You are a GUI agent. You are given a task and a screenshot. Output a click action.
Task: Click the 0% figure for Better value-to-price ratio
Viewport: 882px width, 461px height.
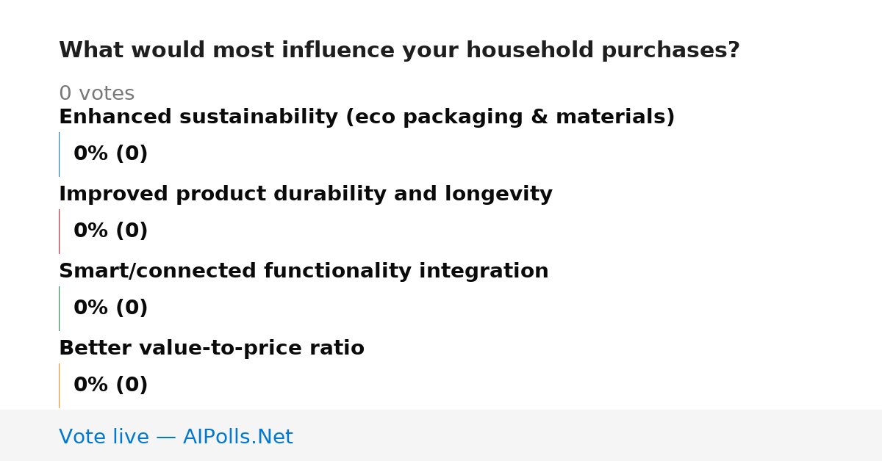(x=91, y=385)
